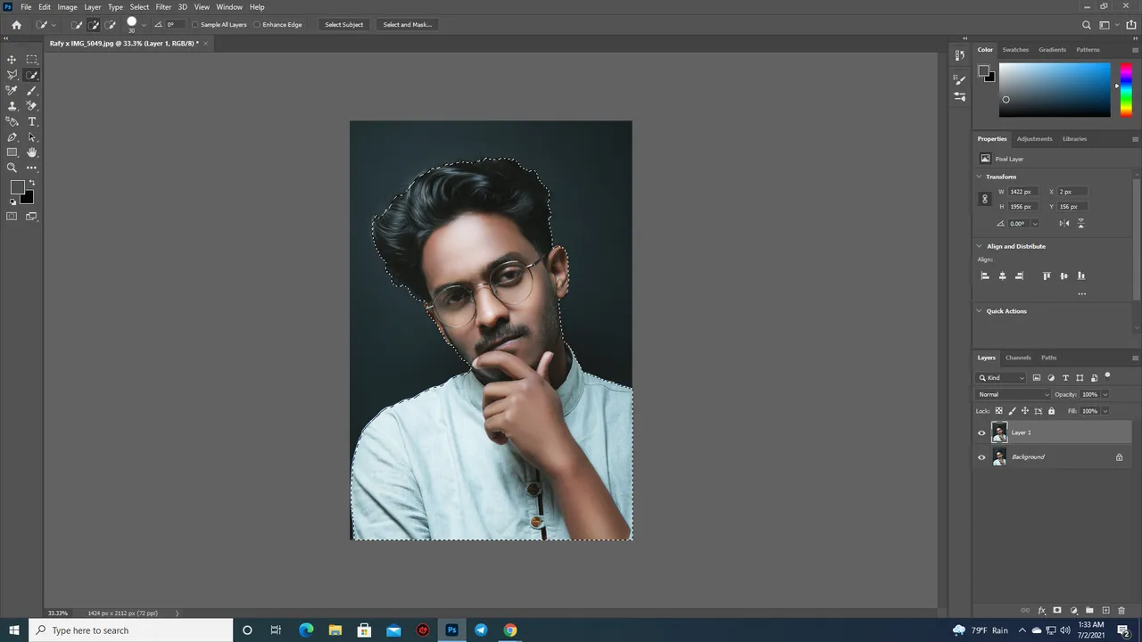1142x642 pixels.
Task: Select the Hand tool
Action: (x=32, y=152)
